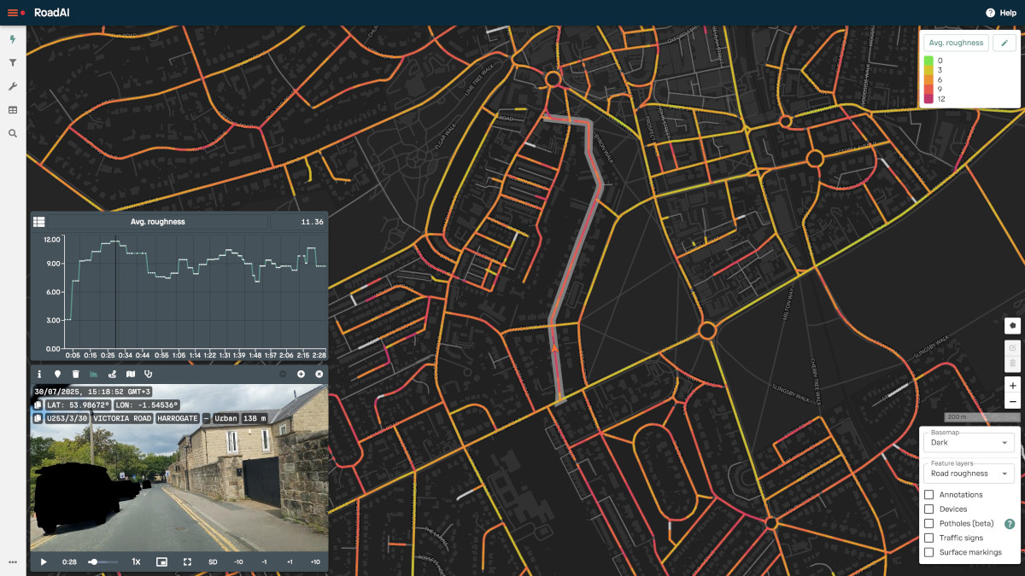The height and width of the screenshot is (576, 1025).
Task: Click the search magnifier in left sidebar
Action: [13, 133]
